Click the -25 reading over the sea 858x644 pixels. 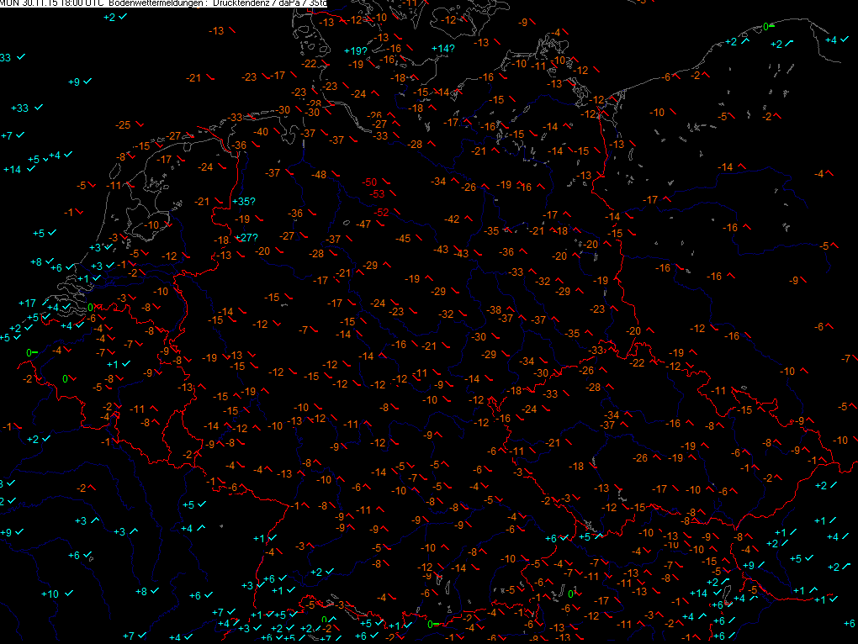(x=123, y=124)
